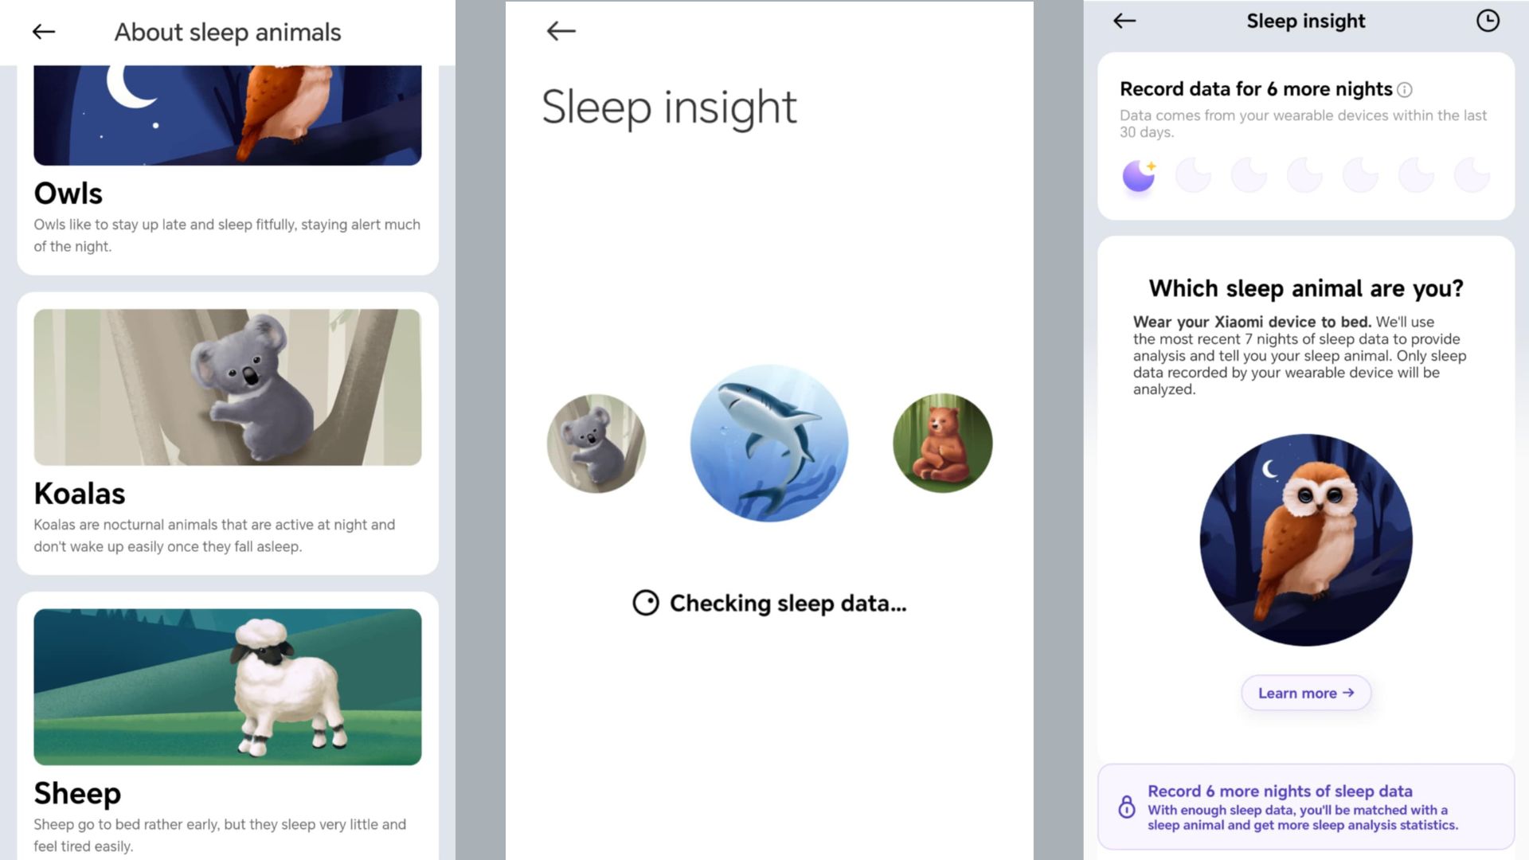Screen dimensions: 1529x860
Task: Tap Record 6 more nights of sleep data banner
Action: [1306, 807]
